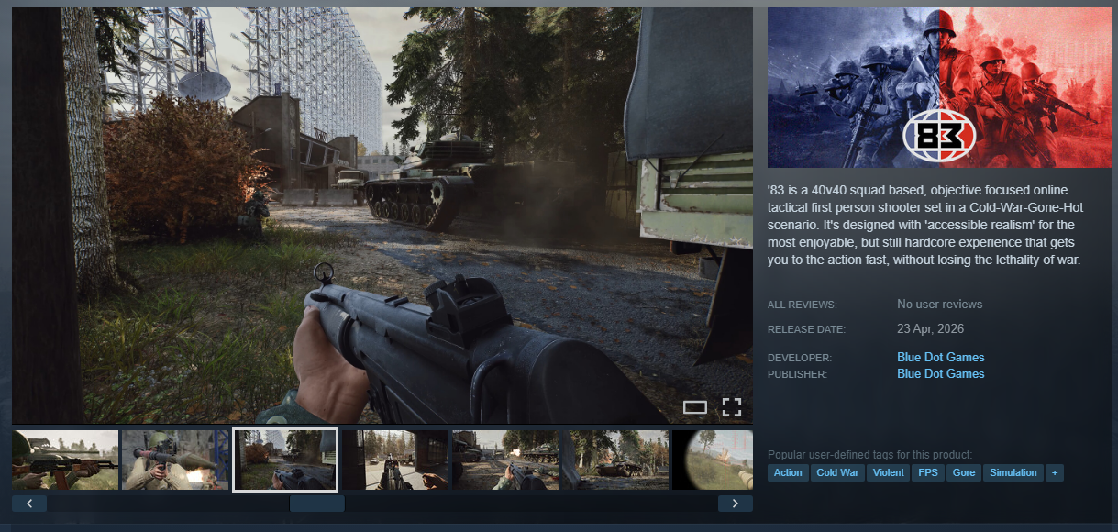Viewport: 1118px width, 532px height.
Task: Click the Violent tag
Action: tap(889, 473)
